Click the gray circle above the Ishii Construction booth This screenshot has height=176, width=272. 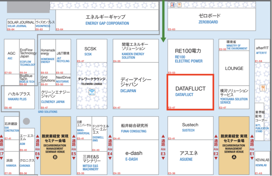point(26,121)
